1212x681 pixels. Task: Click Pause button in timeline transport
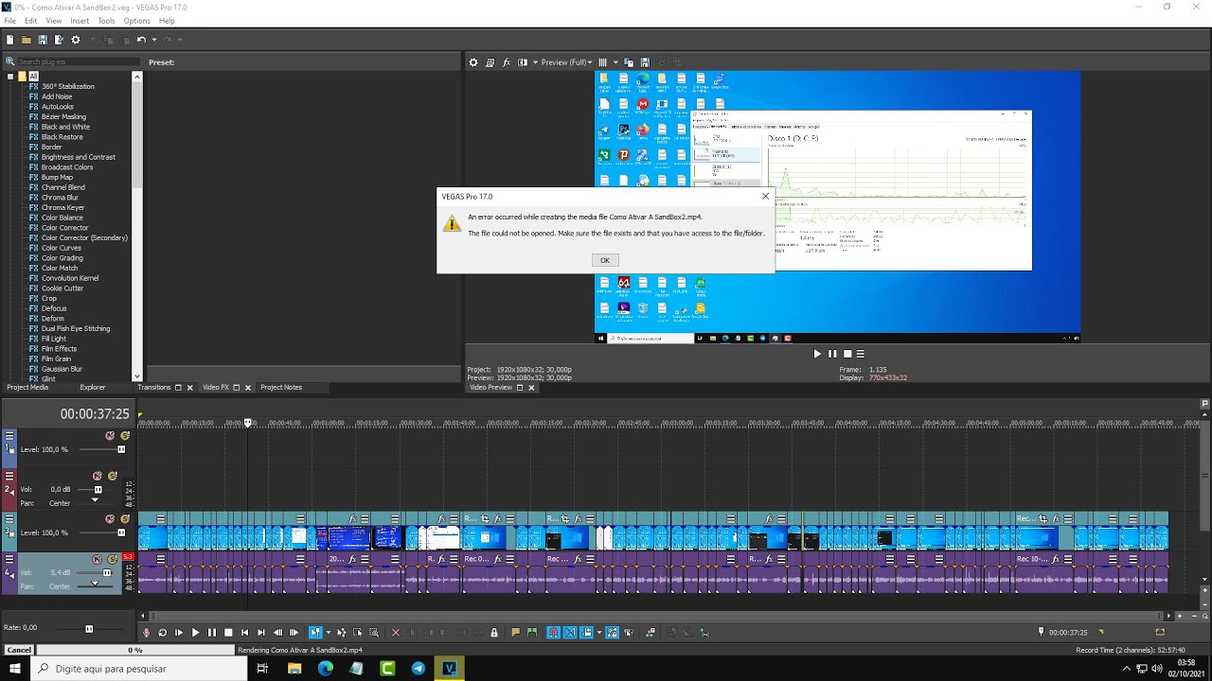point(212,632)
